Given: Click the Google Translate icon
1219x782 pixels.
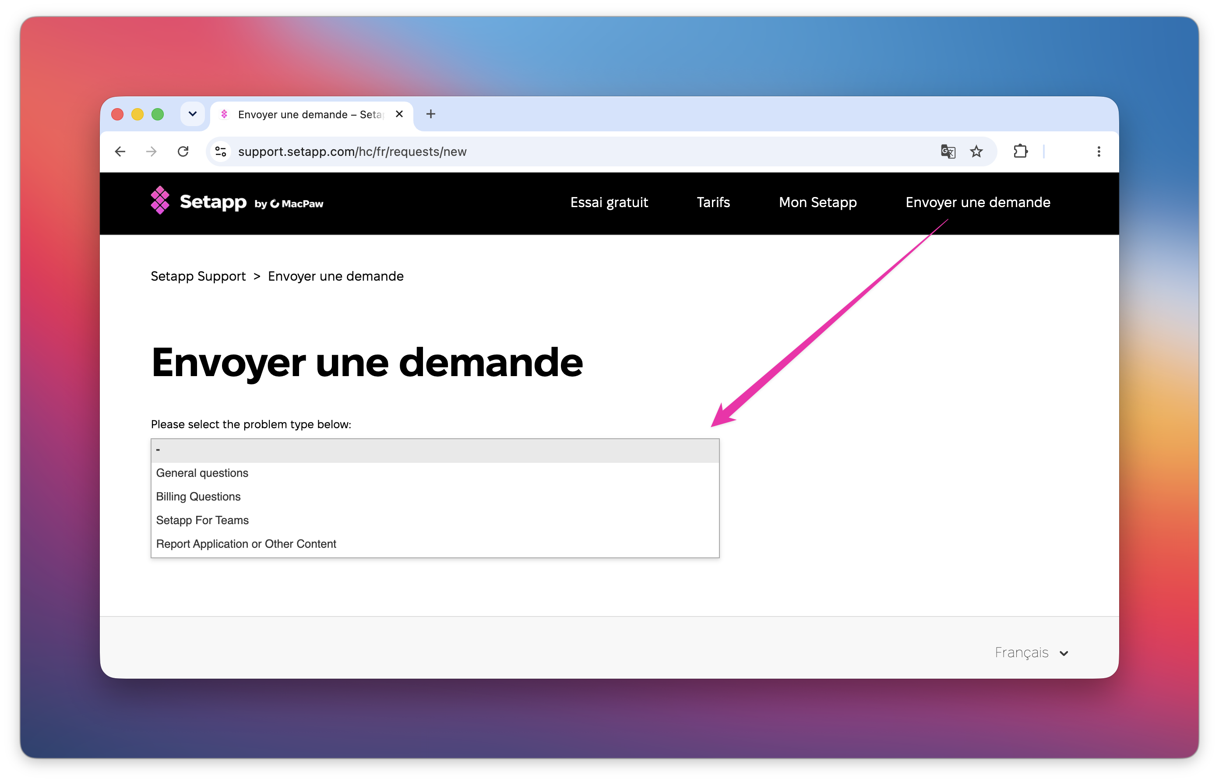Looking at the screenshot, I should point(948,151).
